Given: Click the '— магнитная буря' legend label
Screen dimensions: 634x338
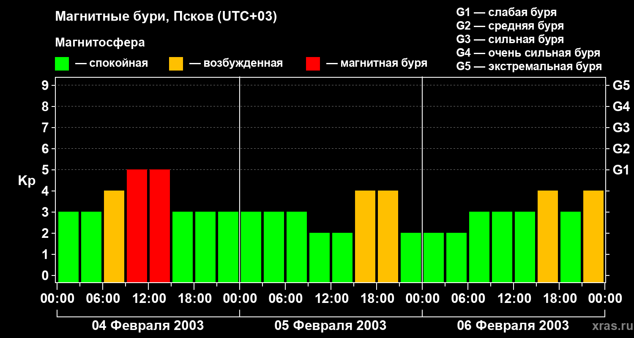Looking at the screenshot, I should (377, 63).
